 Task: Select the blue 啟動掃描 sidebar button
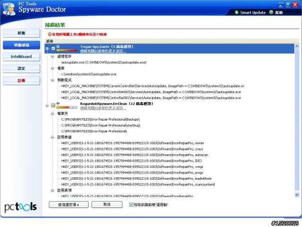(21, 45)
